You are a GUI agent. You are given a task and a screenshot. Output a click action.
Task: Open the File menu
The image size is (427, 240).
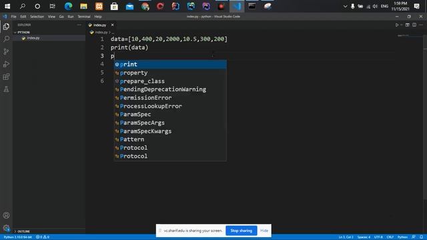coord(13,17)
